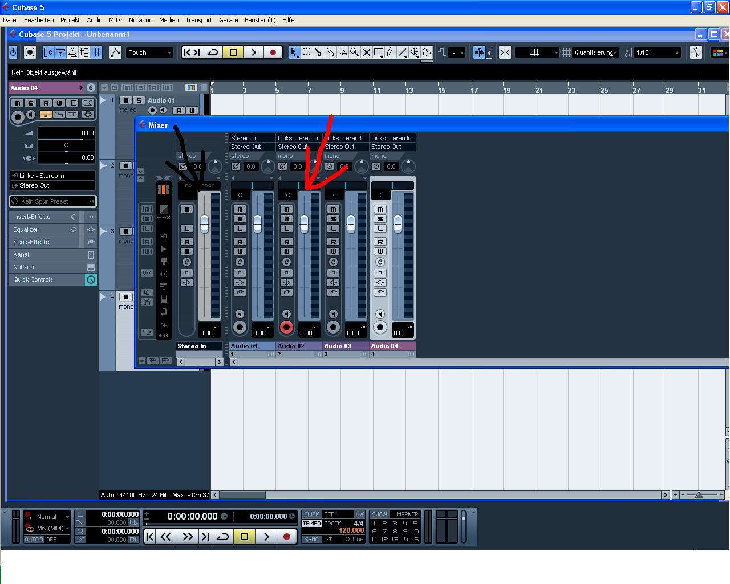This screenshot has width=730, height=584.
Task: Click the Stereo In channel fader handle
Action: point(204,224)
